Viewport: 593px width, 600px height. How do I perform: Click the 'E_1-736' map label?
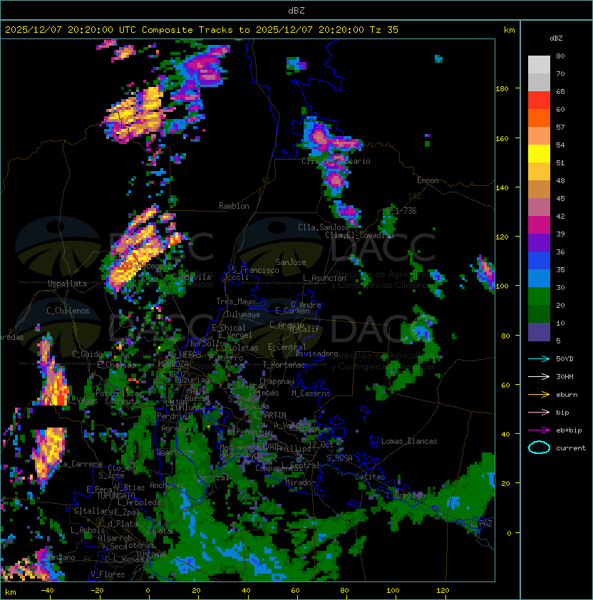click(401, 211)
